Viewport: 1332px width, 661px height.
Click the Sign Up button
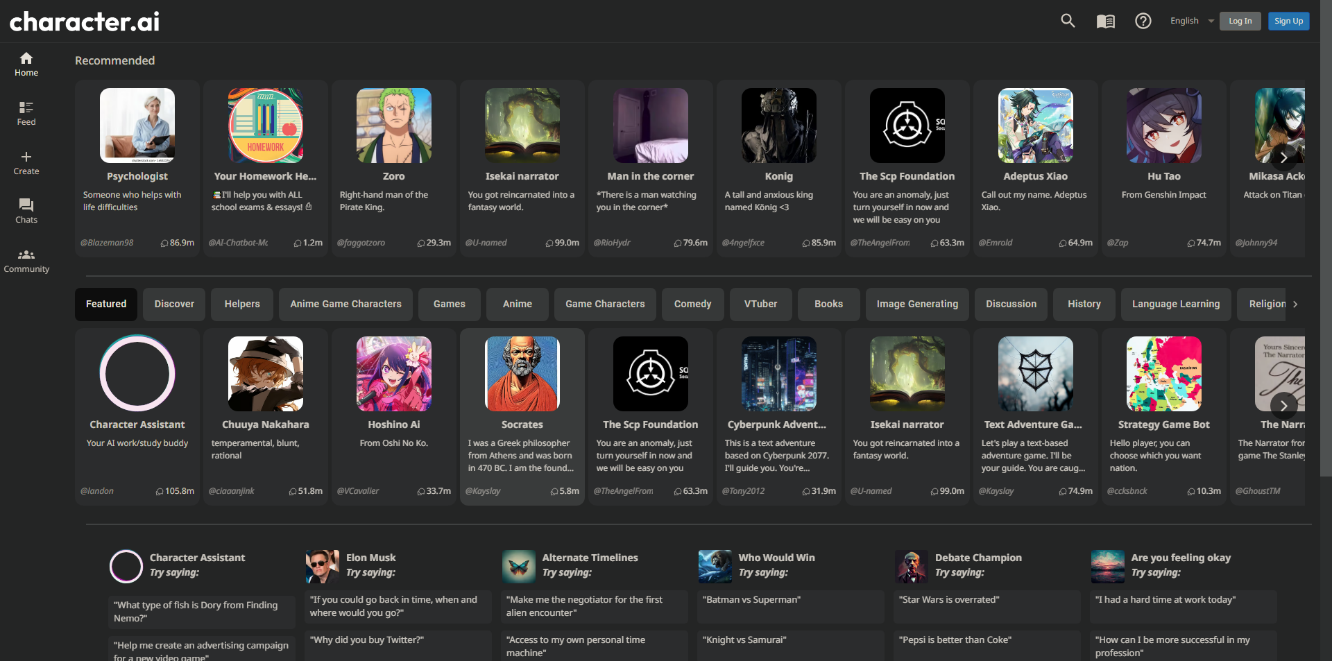coord(1289,21)
